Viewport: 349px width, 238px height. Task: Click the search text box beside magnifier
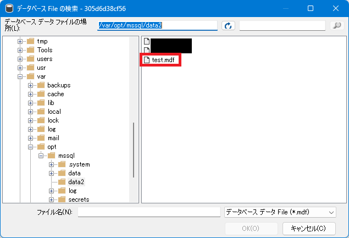coord(282,26)
